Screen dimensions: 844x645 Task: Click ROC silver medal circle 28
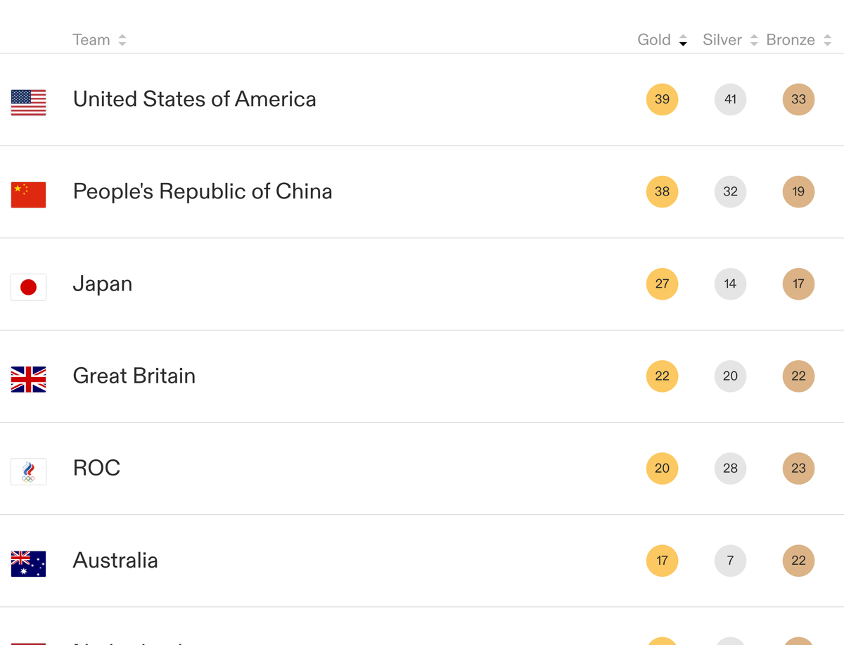[x=730, y=468]
